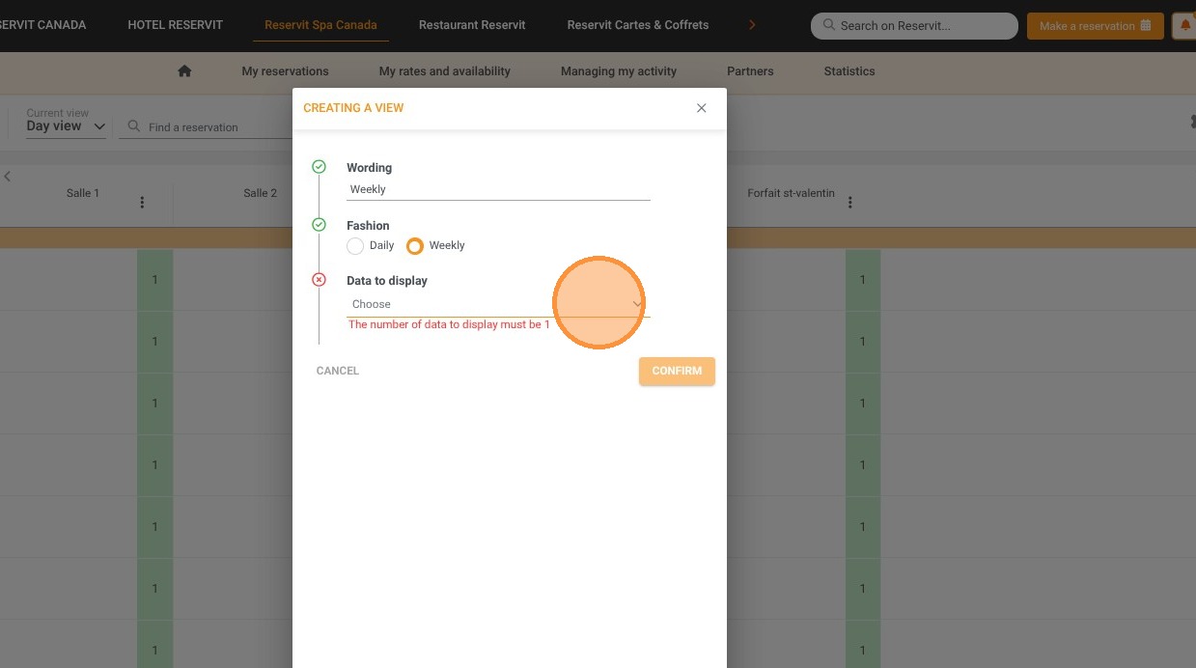Viewport: 1196px width, 668px height.
Task: Select the Weekly radio option
Action: coord(415,246)
